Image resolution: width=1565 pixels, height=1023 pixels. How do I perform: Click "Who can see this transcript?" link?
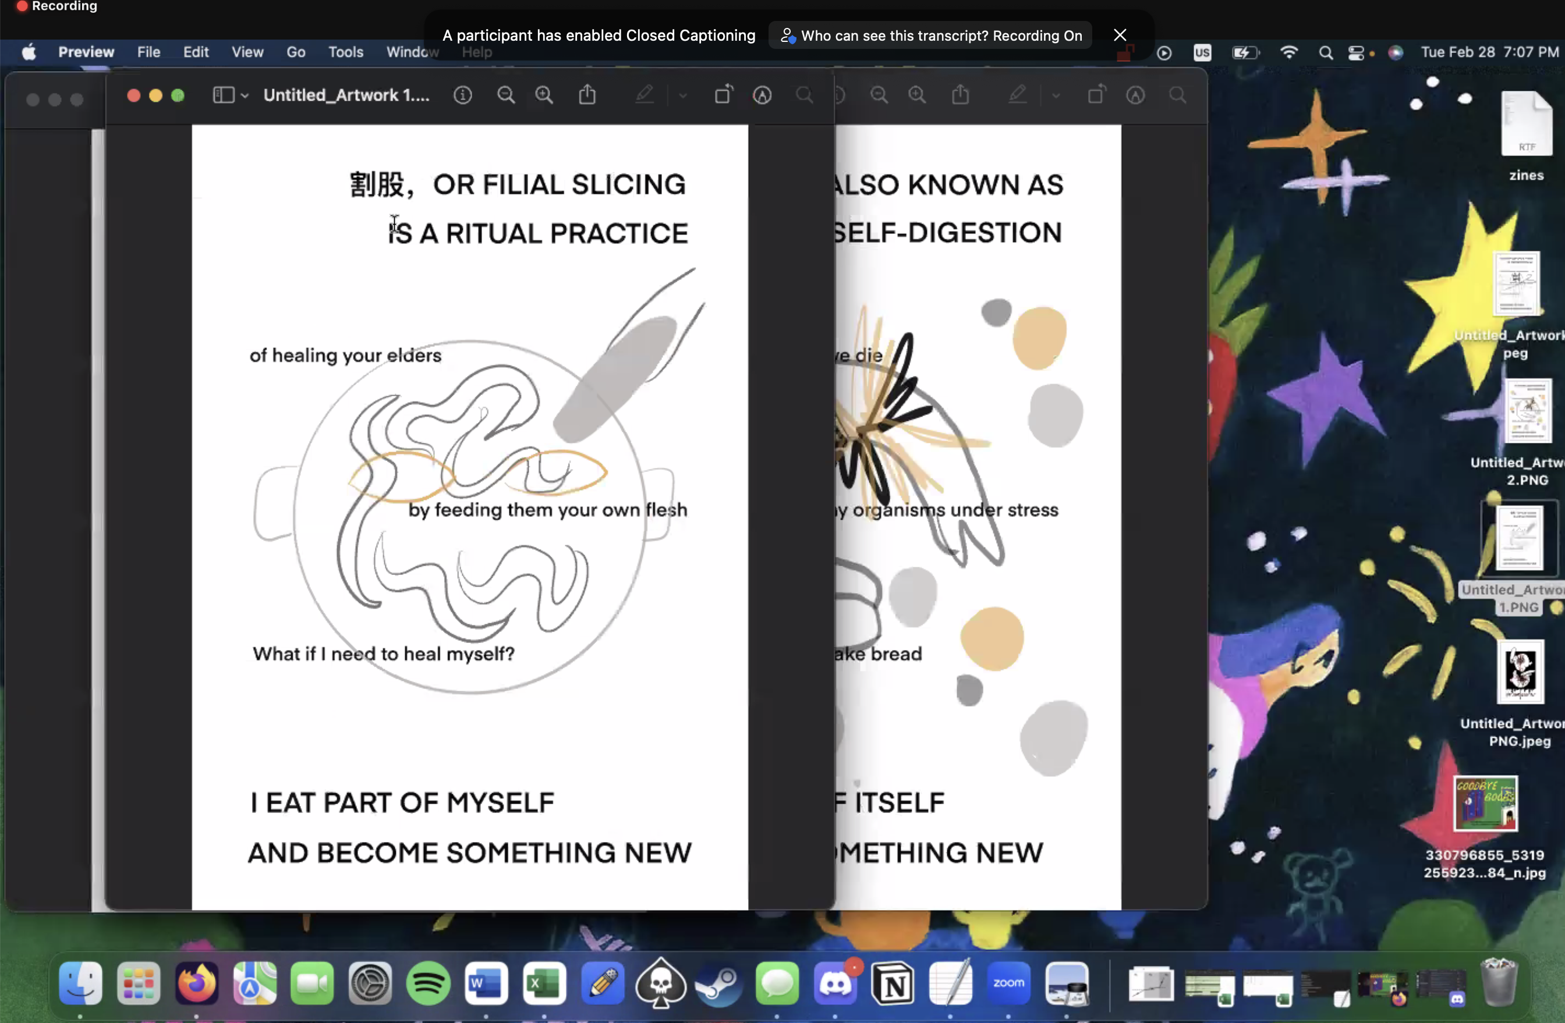pos(895,35)
